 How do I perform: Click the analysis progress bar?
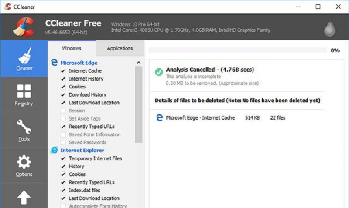[x=237, y=50]
